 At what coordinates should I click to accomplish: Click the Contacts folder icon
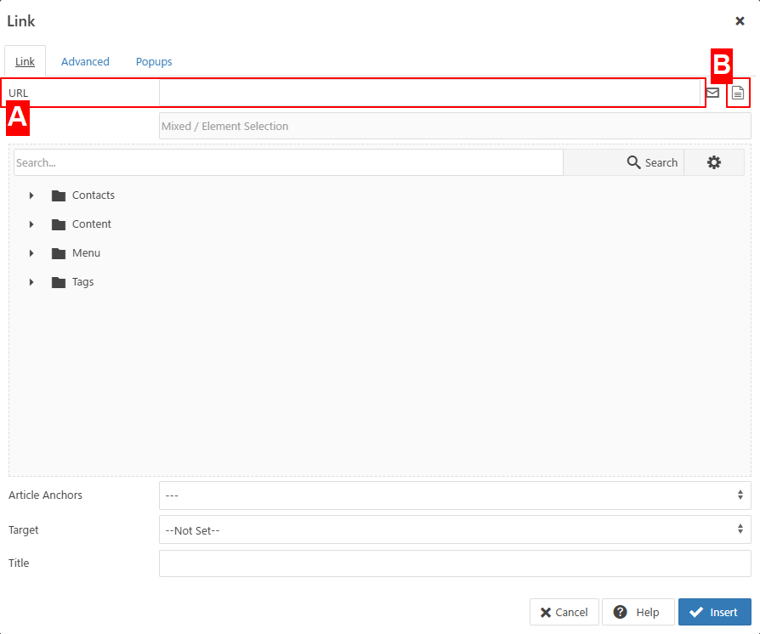point(58,195)
